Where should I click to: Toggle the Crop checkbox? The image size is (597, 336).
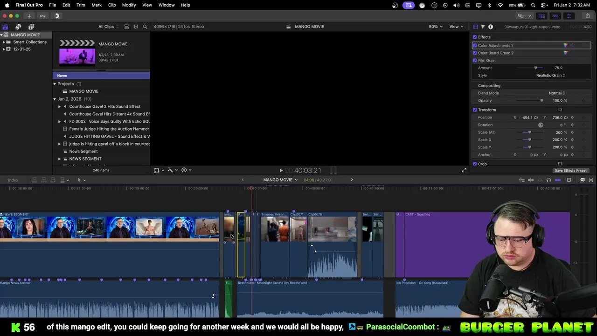(475, 164)
